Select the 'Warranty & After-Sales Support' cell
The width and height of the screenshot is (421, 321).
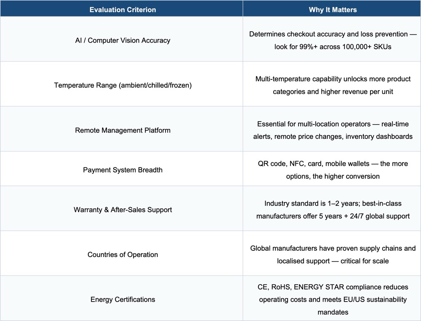(123, 210)
